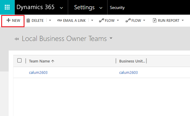Click the Dynamics 365 title
Viewport: 190px width, 116px height.
(36, 7)
